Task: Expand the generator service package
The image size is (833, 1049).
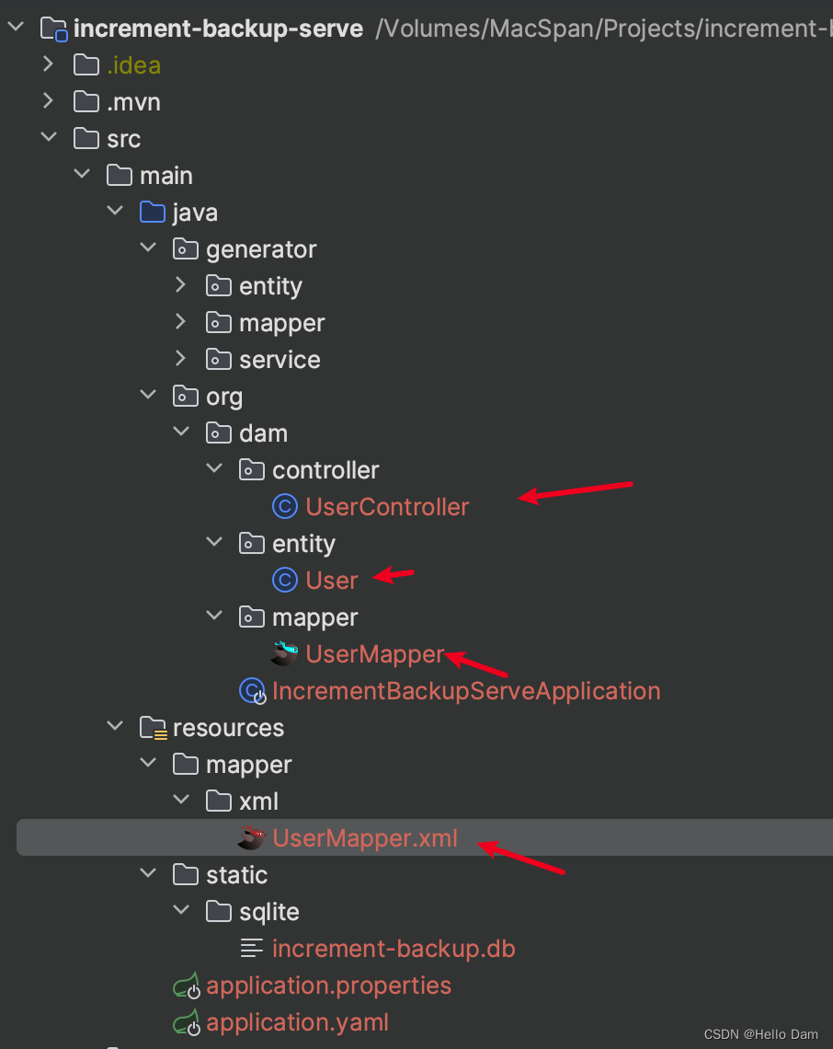Action: point(180,359)
